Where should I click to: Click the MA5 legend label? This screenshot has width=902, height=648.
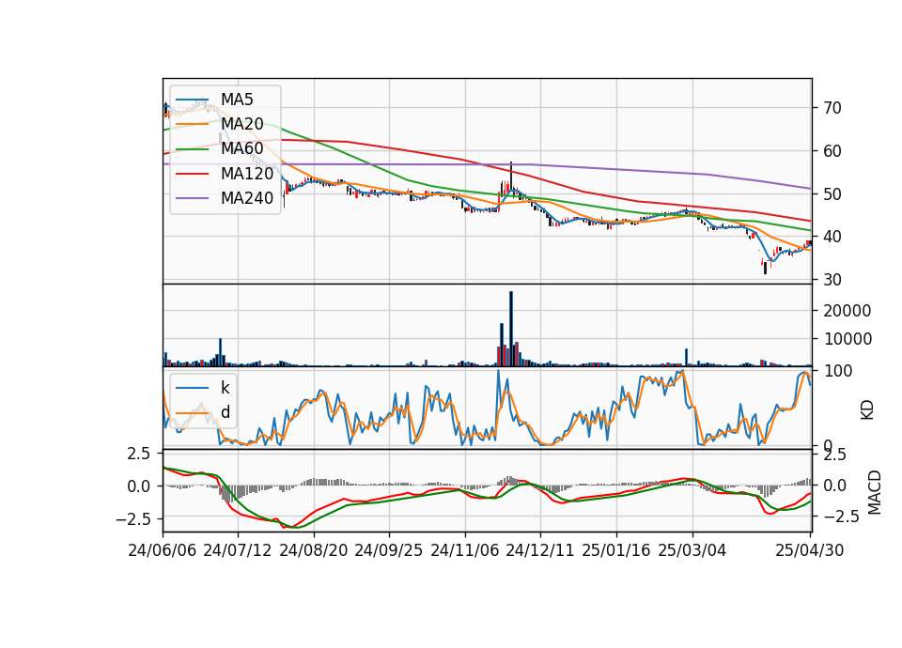pos(237,100)
